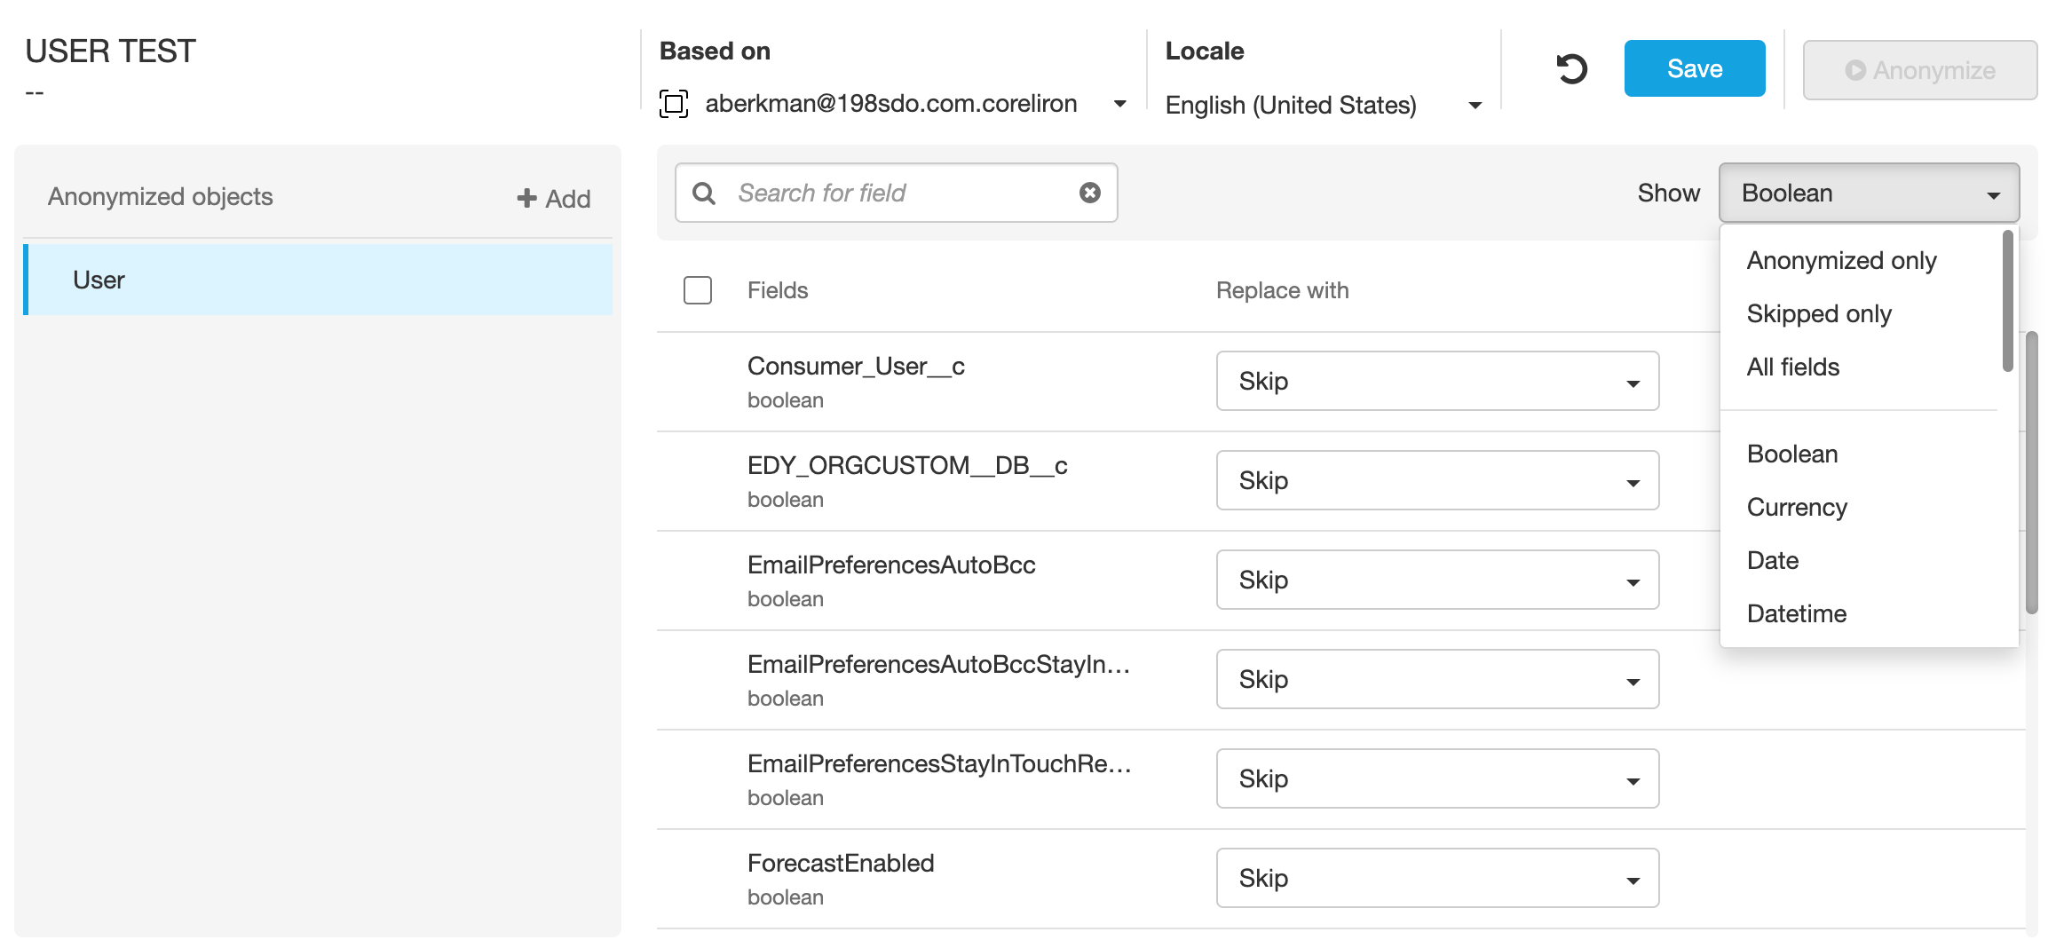The image size is (2056, 948).
Task: Choose Date from Show menu
Action: point(1860,560)
